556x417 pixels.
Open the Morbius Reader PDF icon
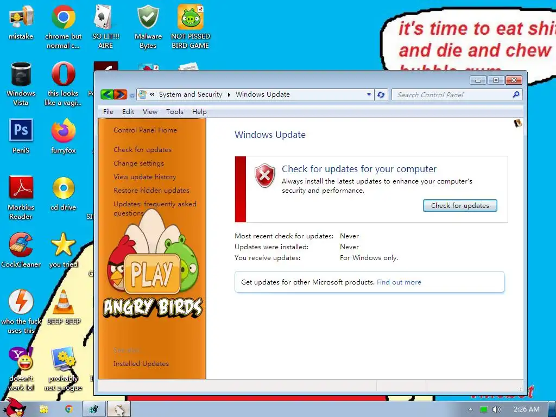[21, 198]
